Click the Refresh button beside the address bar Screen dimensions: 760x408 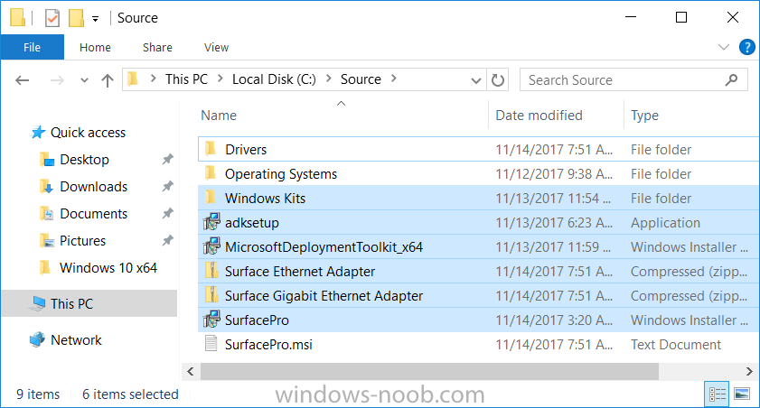(497, 79)
